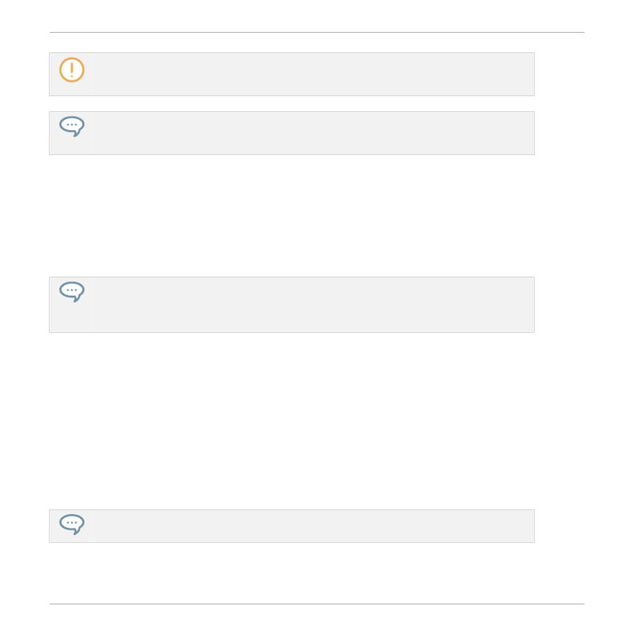Click blank page area above the last note box
The height and width of the screenshot is (622, 621).
pos(292,421)
